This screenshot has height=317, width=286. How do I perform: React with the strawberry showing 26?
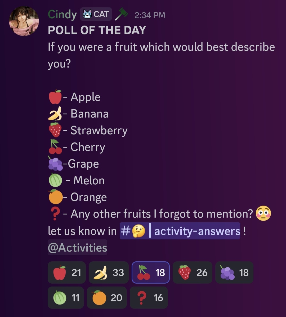pos(192,273)
